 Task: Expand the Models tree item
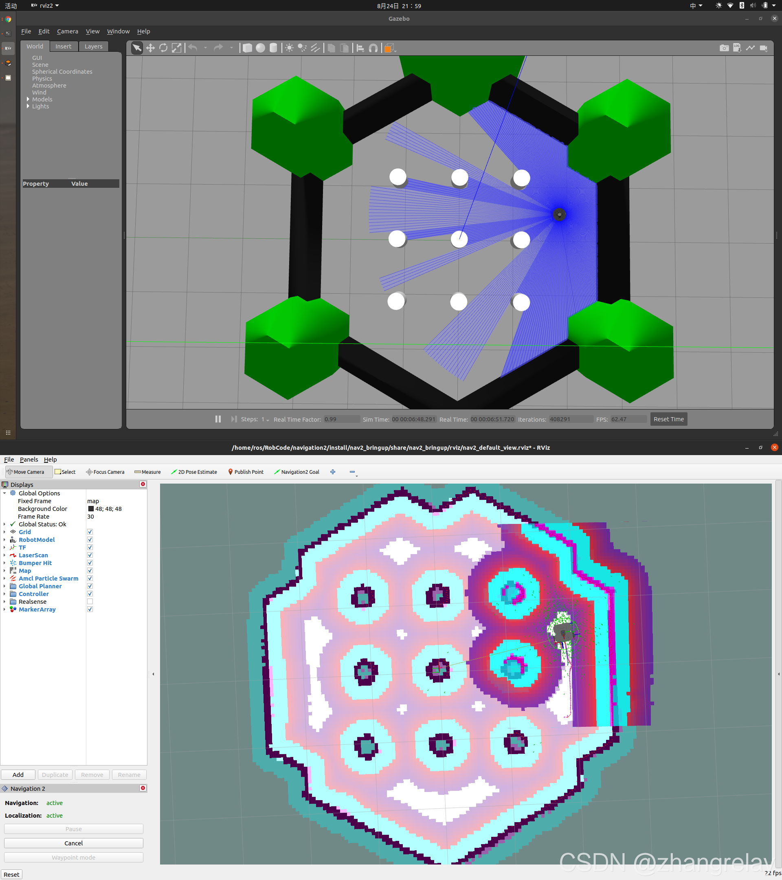pyautogui.click(x=28, y=99)
